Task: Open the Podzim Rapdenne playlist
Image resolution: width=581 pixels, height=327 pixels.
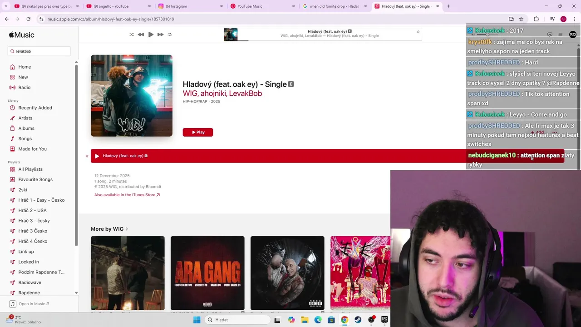Action: (x=41, y=272)
